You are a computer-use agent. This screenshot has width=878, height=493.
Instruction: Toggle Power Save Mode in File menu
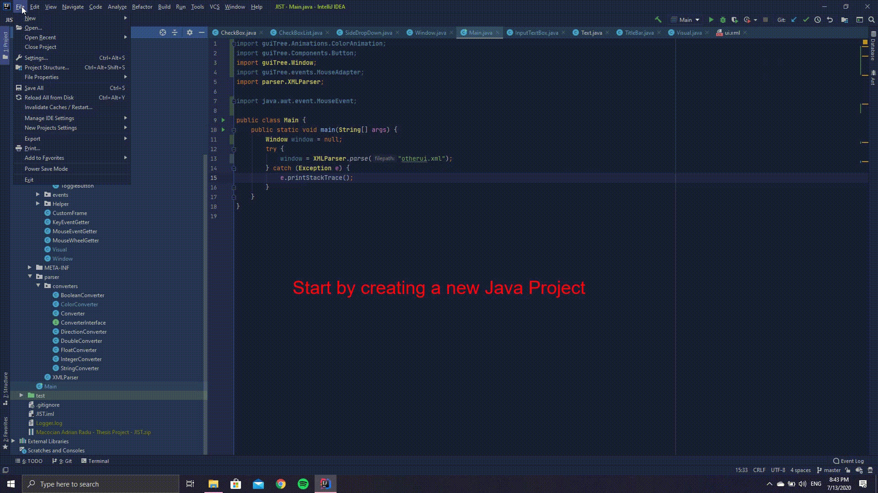point(46,169)
